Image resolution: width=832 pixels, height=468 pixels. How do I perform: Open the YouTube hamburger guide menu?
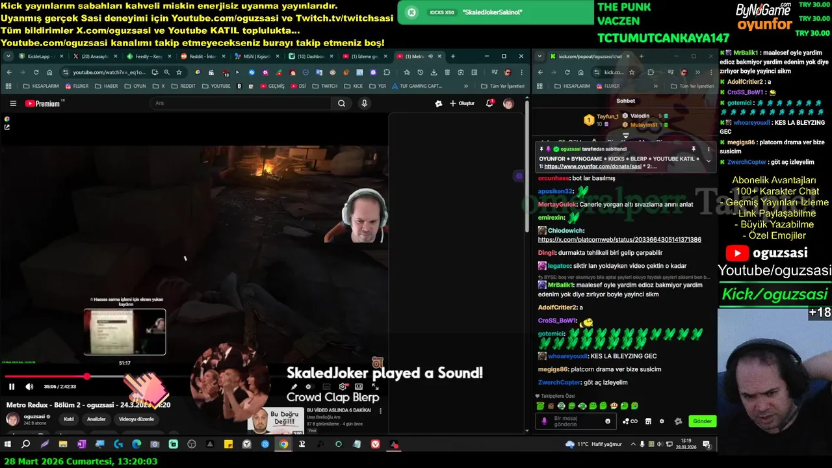pyautogui.click(x=13, y=103)
